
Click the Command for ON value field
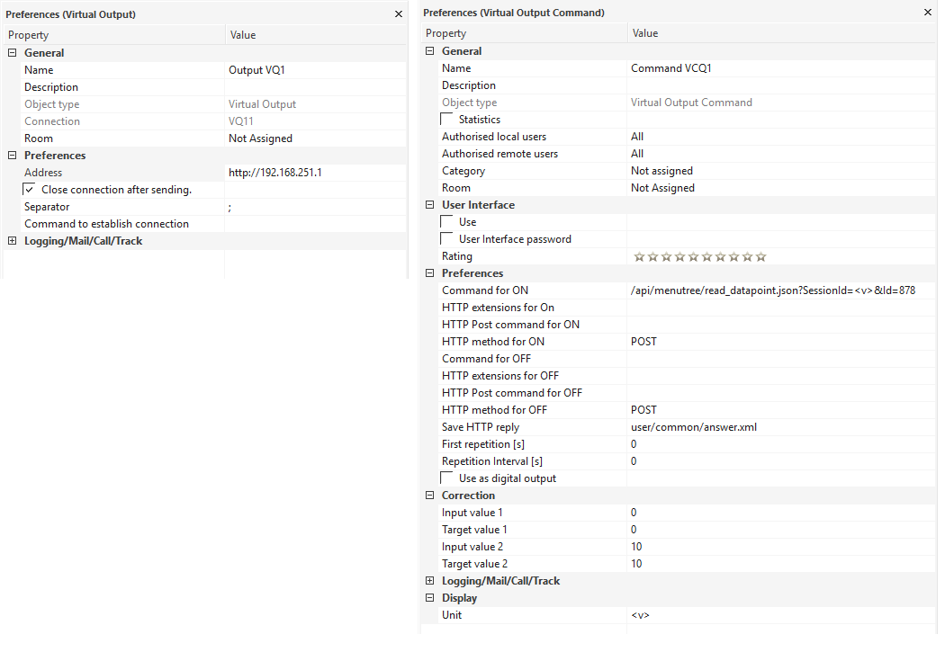[x=772, y=290]
